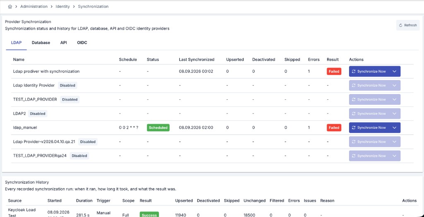Click disabled Synchronize Now for TEST_LDAP_PROVIDER
This screenshot has height=217, width=424.
[x=369, y=99]
